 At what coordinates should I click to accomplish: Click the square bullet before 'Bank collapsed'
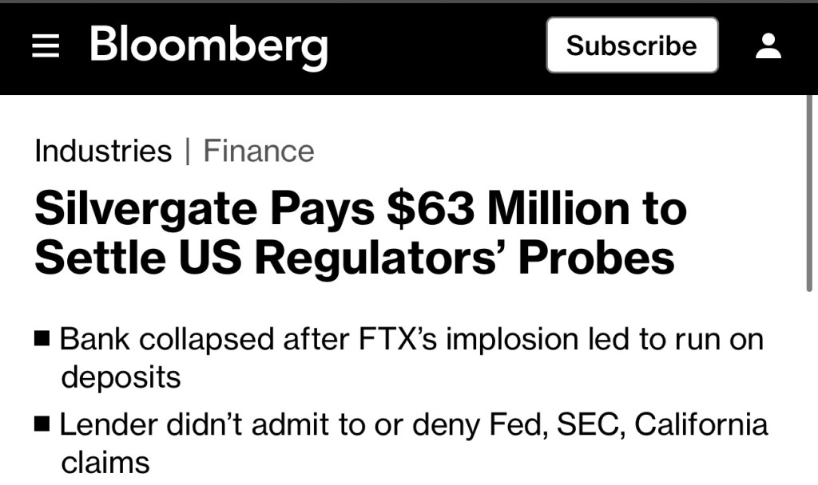pyautogui.click(x=42, y=339)
